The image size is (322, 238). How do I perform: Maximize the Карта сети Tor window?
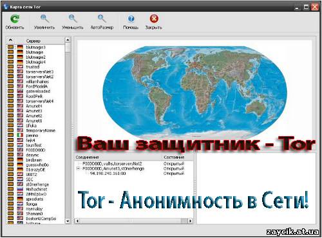click(x=306, y=7)
